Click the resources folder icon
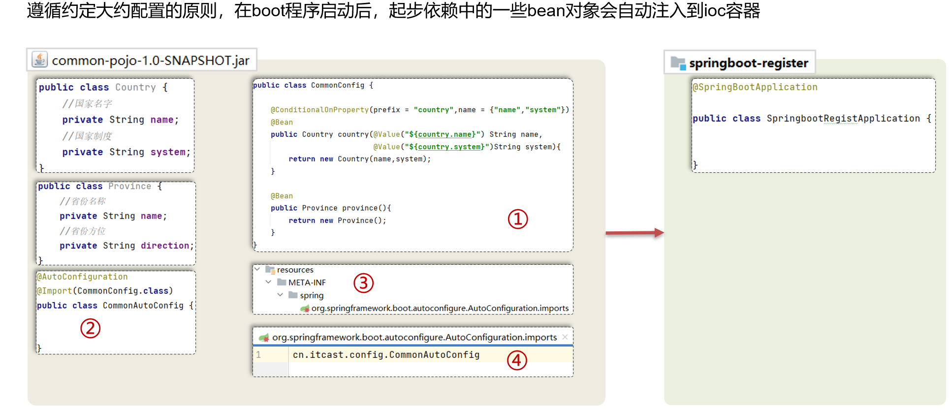 click(x=270, y=270)
